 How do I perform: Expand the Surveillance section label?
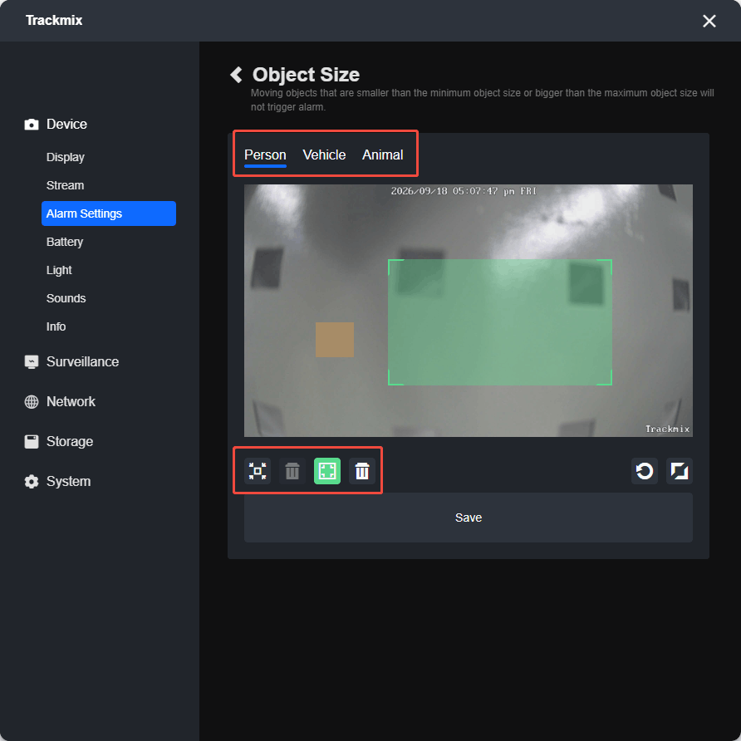[x=83, y=362]
